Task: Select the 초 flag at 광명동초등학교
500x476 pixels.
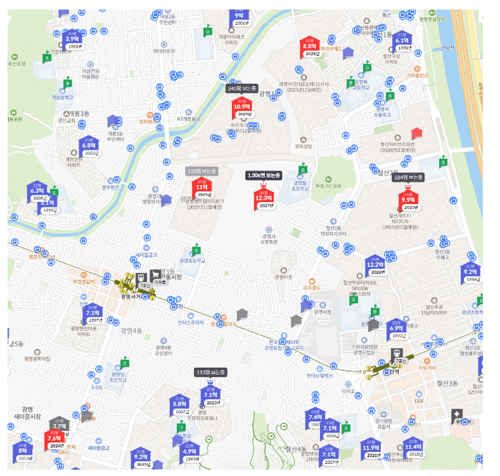Action: [303, 169]
